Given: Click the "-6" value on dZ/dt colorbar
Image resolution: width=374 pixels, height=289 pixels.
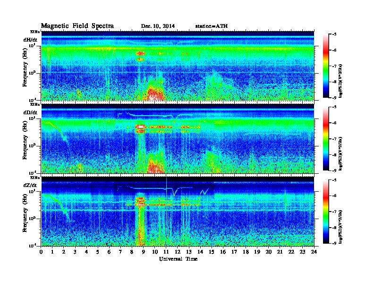Looking at the screenshot, I should [x=334, y=196].
